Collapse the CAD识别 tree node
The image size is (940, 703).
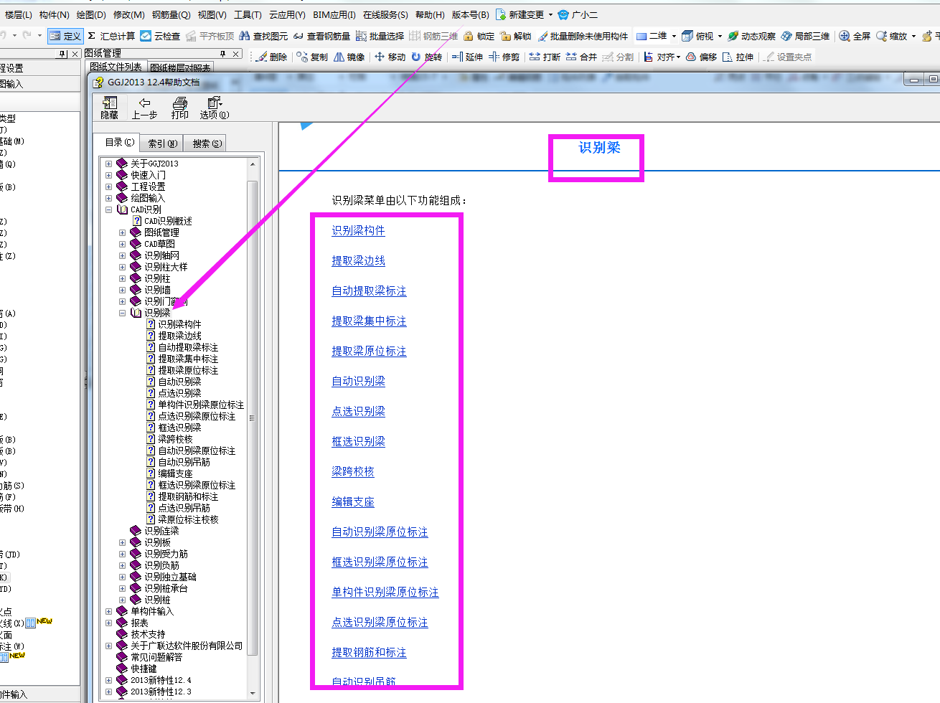pos(108,209)
